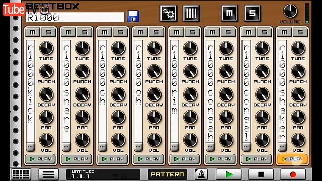The height and width of the screenshot is (181, 322).
Task: Mute the r1000congal channel
Action: point(249,32)
